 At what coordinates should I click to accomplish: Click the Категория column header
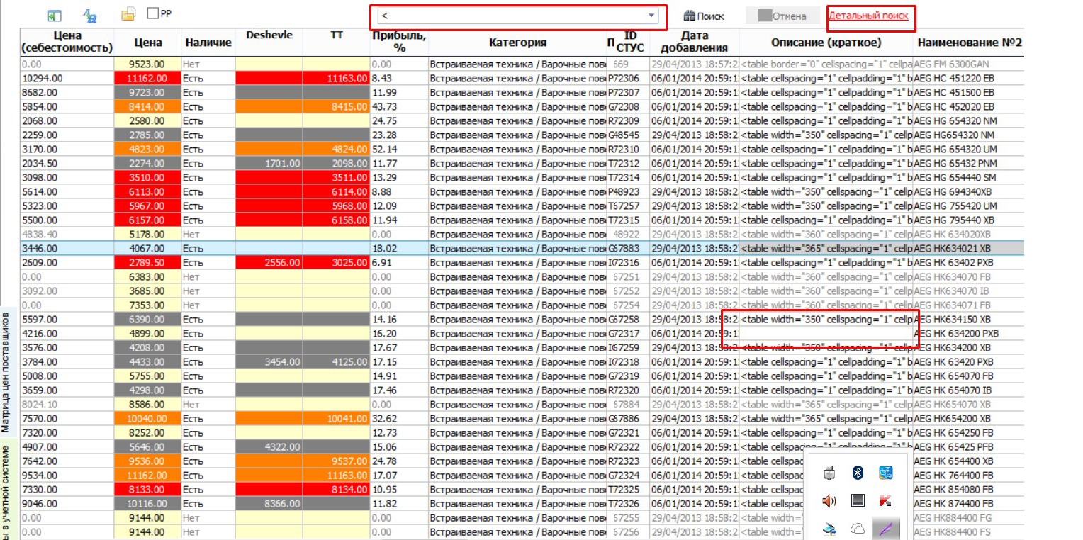coord(517,43)
